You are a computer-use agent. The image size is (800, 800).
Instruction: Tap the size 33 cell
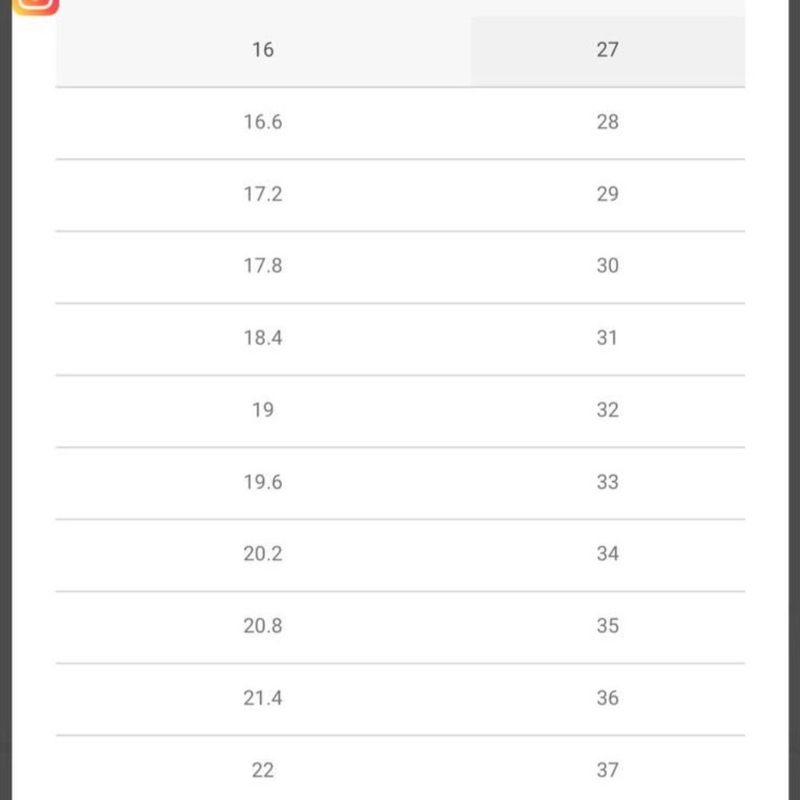click(x=607, y=482)
